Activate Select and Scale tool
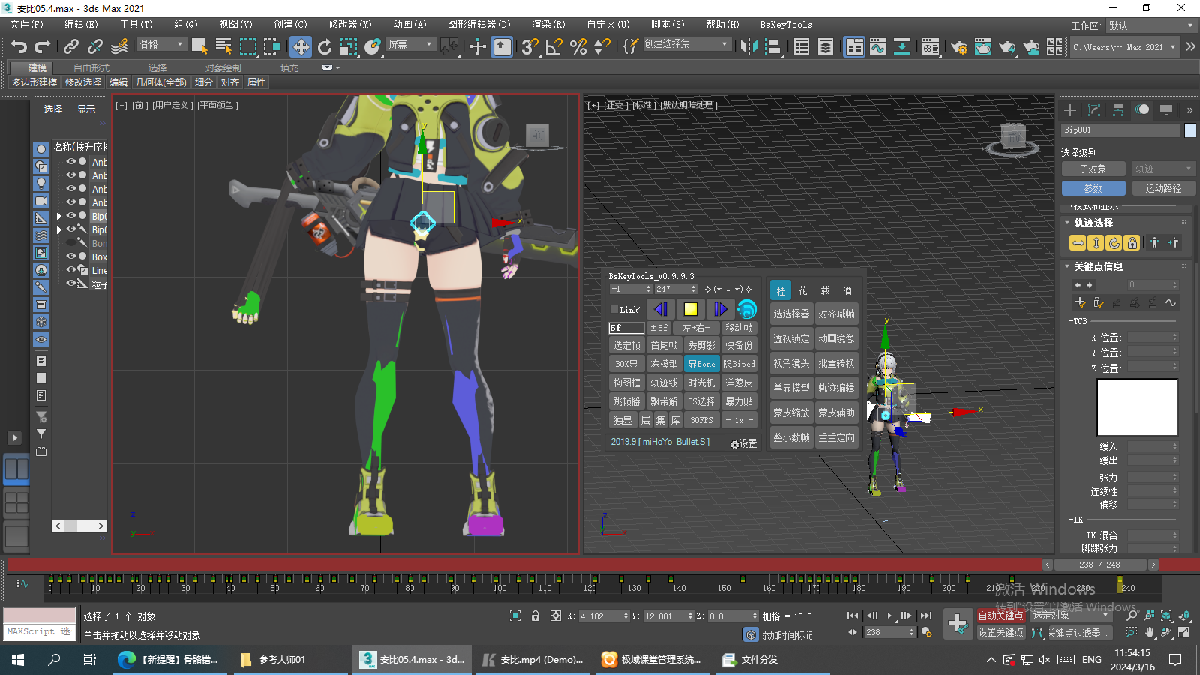The height and width of the screenshot is (675, 1200). [349, 46]
